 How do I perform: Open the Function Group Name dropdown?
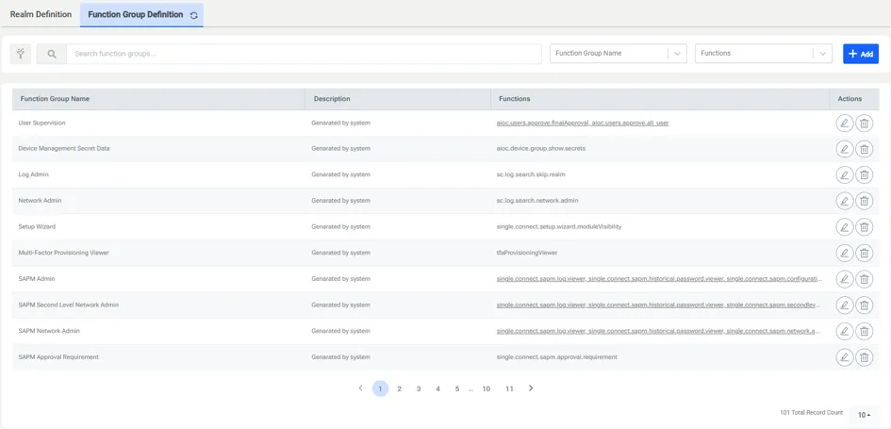619,54
